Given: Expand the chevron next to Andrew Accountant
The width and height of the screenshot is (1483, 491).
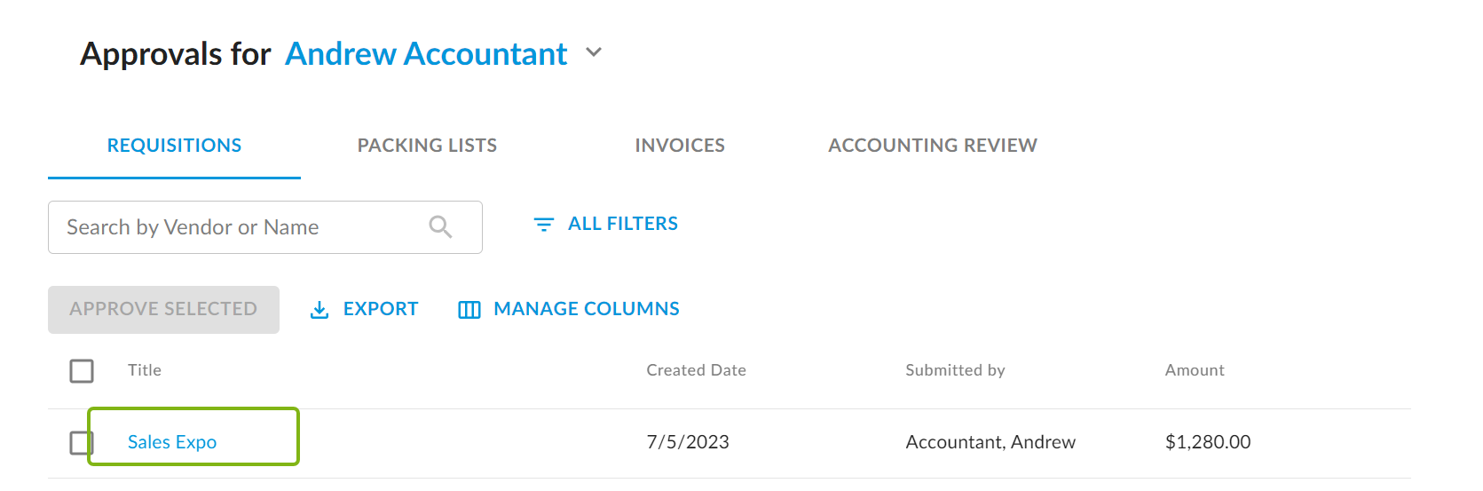Looking at the screenshot, I should point(594,53).
